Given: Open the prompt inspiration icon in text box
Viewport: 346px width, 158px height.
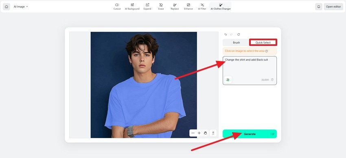Looking at the screenshot, I should [x=228, y=80].
